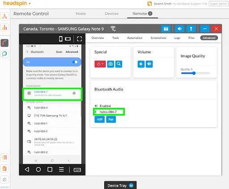Image resolution: width=229 pixels, height=189 pixels.
Task: Open the keyboard input control
Action: [x=77, y=170]
